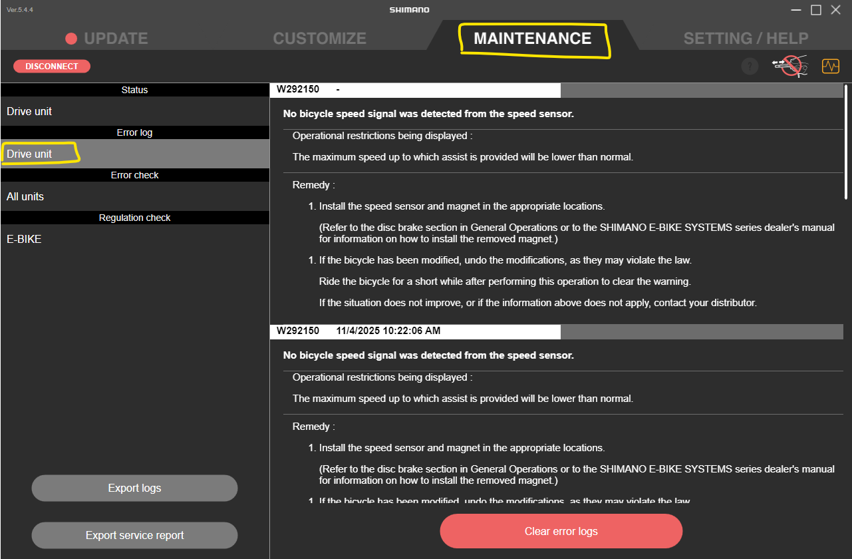Click the W292150 header dated 11/4/2025 10:22:06 AM
This screenshot has height=559, width=852.
click(x=556, y=331)
